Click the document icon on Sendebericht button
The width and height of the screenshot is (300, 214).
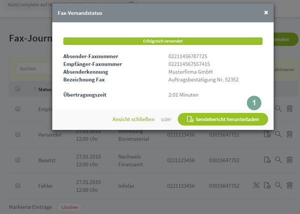pos(190,119)
